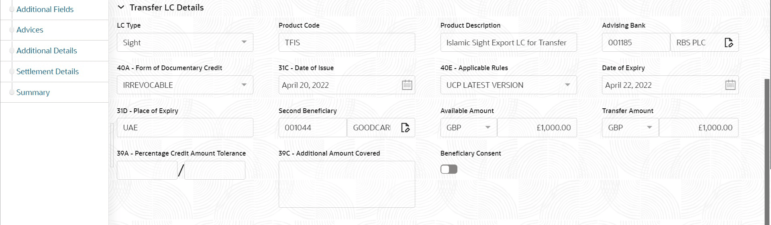The height and width of the screenshot is (225, 771).
Task: Go to Additional Details step
Action: [x=47, y=51]
